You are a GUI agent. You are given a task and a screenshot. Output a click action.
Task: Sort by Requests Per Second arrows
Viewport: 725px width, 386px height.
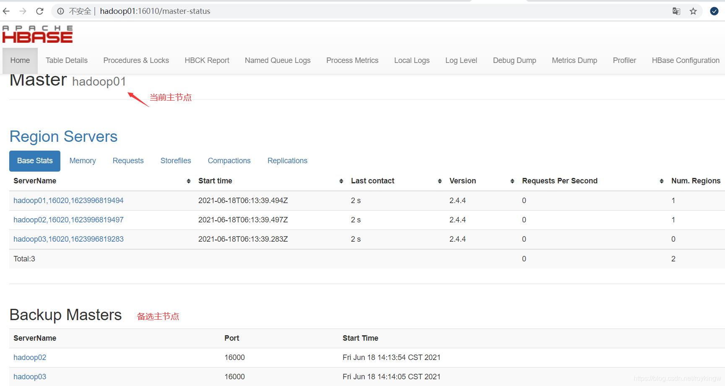[662, 181]
